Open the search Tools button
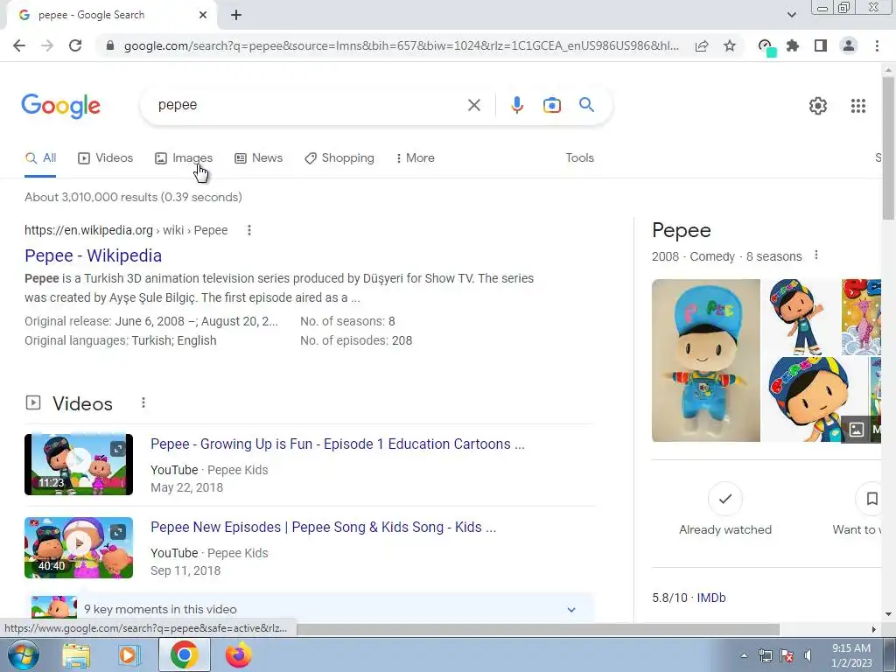 [x=579, y=158]
